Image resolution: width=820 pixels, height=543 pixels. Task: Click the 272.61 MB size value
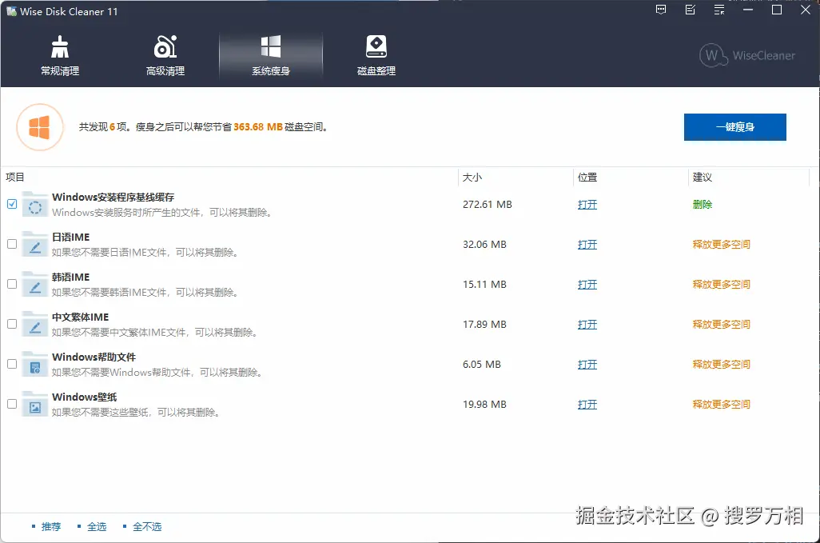tap(488, 205)
